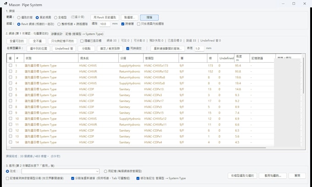The width and height of the screenshot is (312, 187).
Task: Click SupplyHydronic in row 4
Action: [130, 83]
